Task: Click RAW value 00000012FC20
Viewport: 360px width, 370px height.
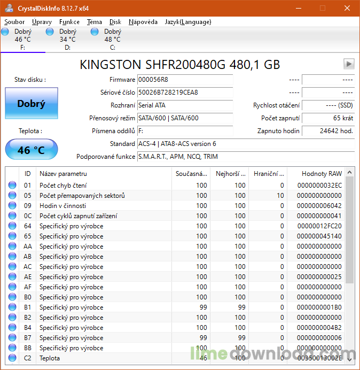Action: pyautogui.click(x=319, y=226)
